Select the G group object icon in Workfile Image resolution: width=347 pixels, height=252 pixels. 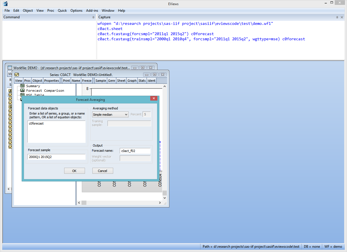click(x=10, y=107)
